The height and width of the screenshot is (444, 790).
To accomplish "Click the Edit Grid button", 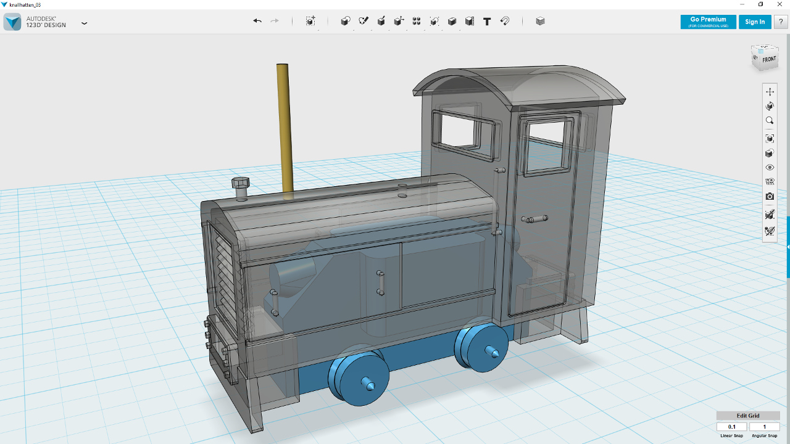I will click(x=748, y=416).
